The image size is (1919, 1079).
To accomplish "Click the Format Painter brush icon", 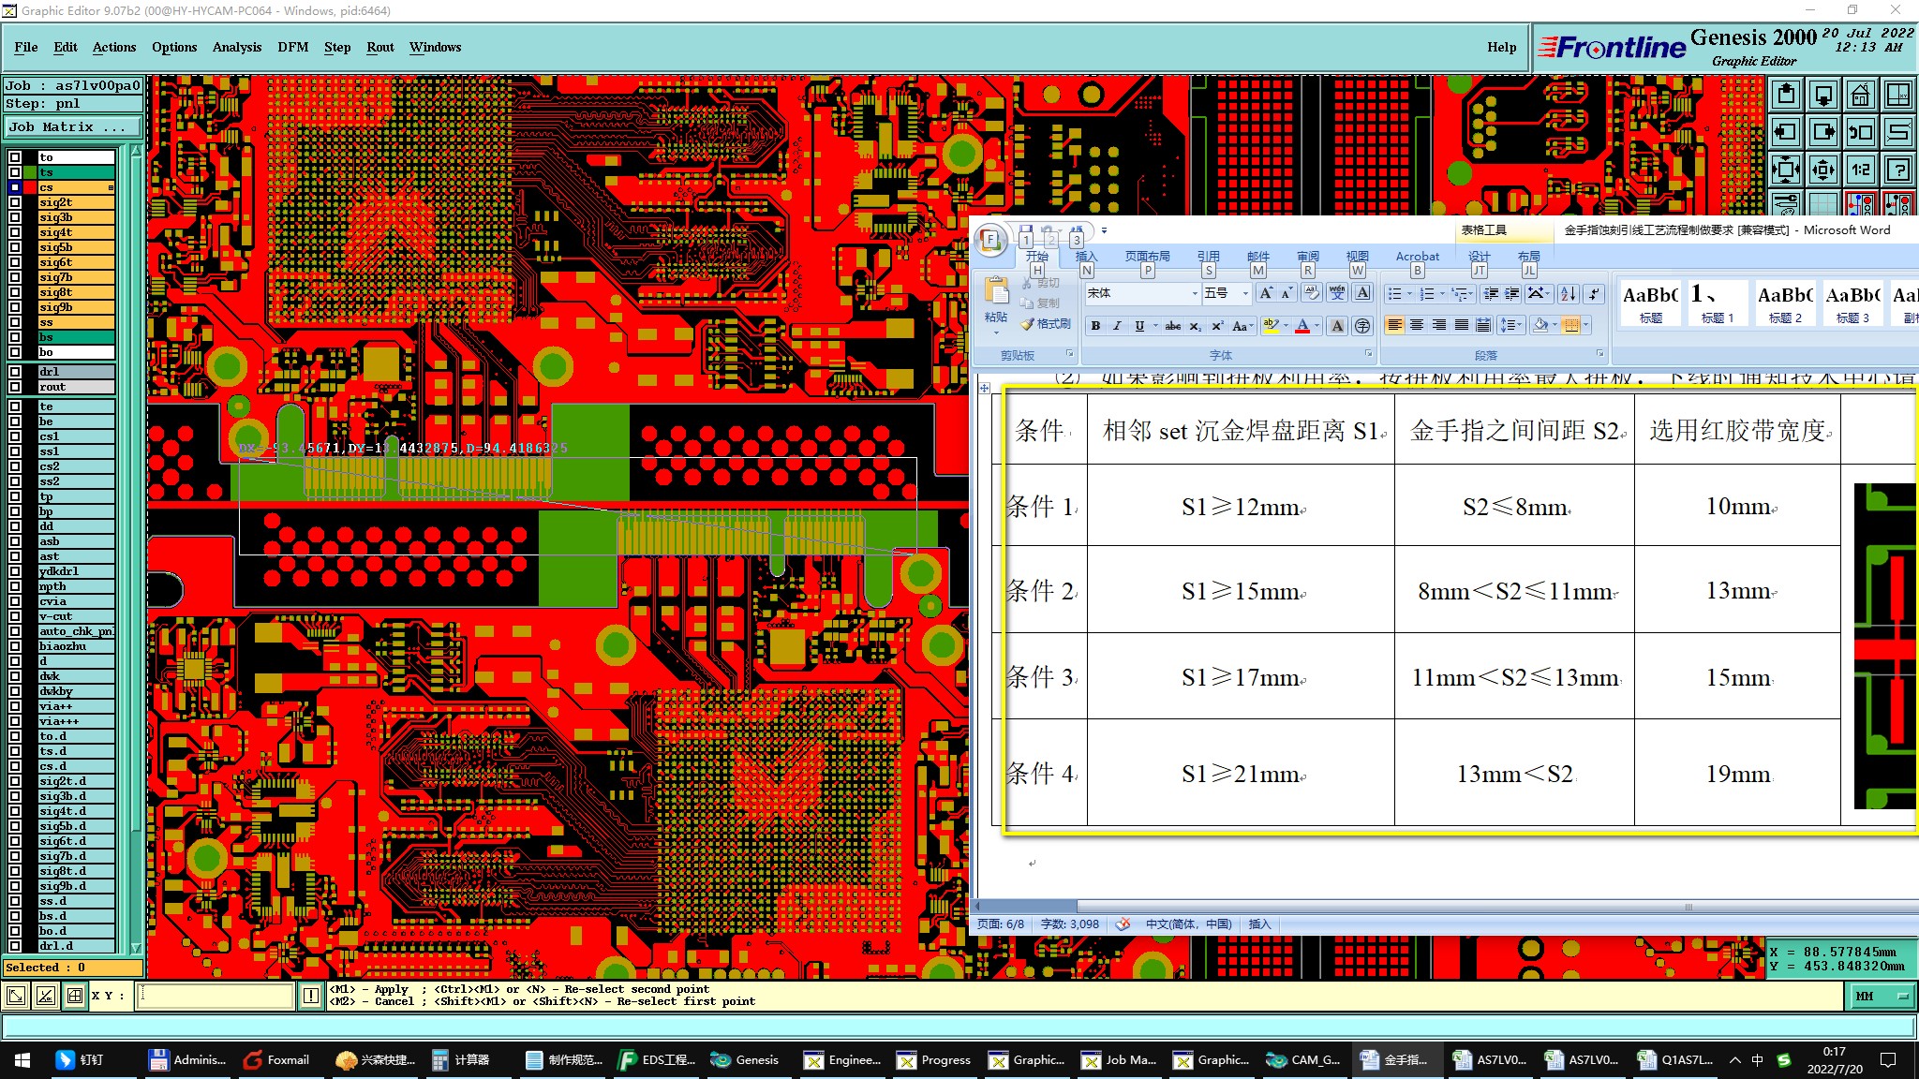I will [x=1027, y=324].
